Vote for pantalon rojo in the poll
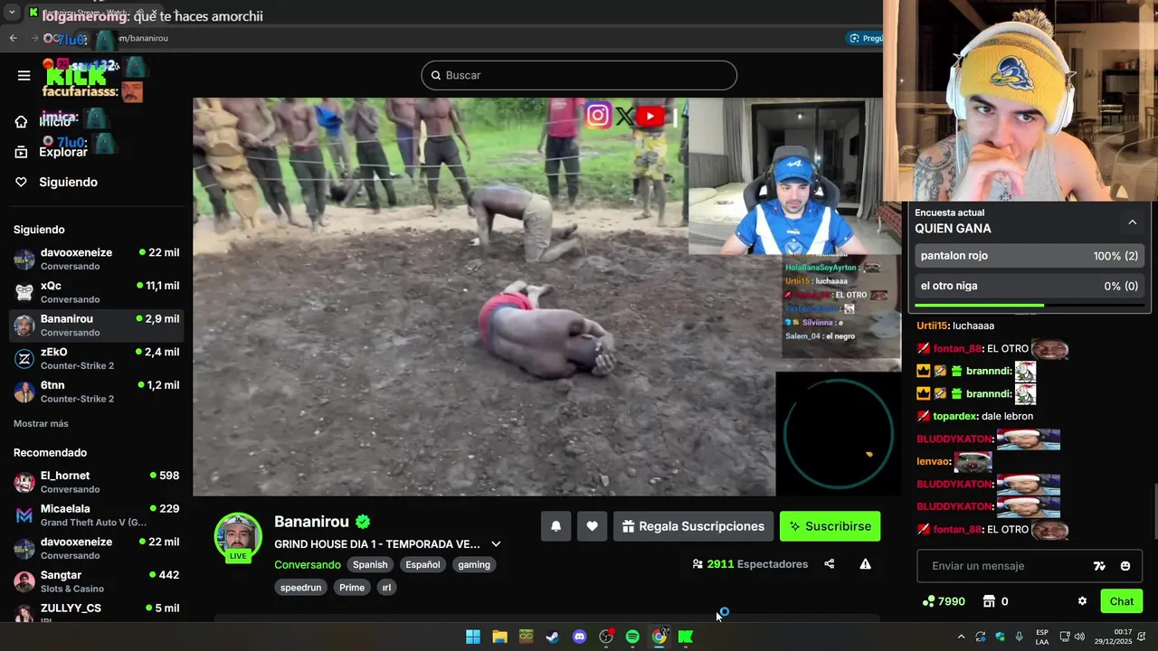This screenshot has height=651, width=1158. tap(1030, 256)
